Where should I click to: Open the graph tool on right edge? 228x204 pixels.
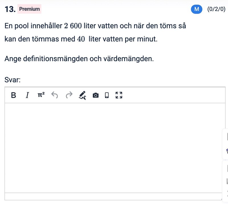[x=227, y=181]
